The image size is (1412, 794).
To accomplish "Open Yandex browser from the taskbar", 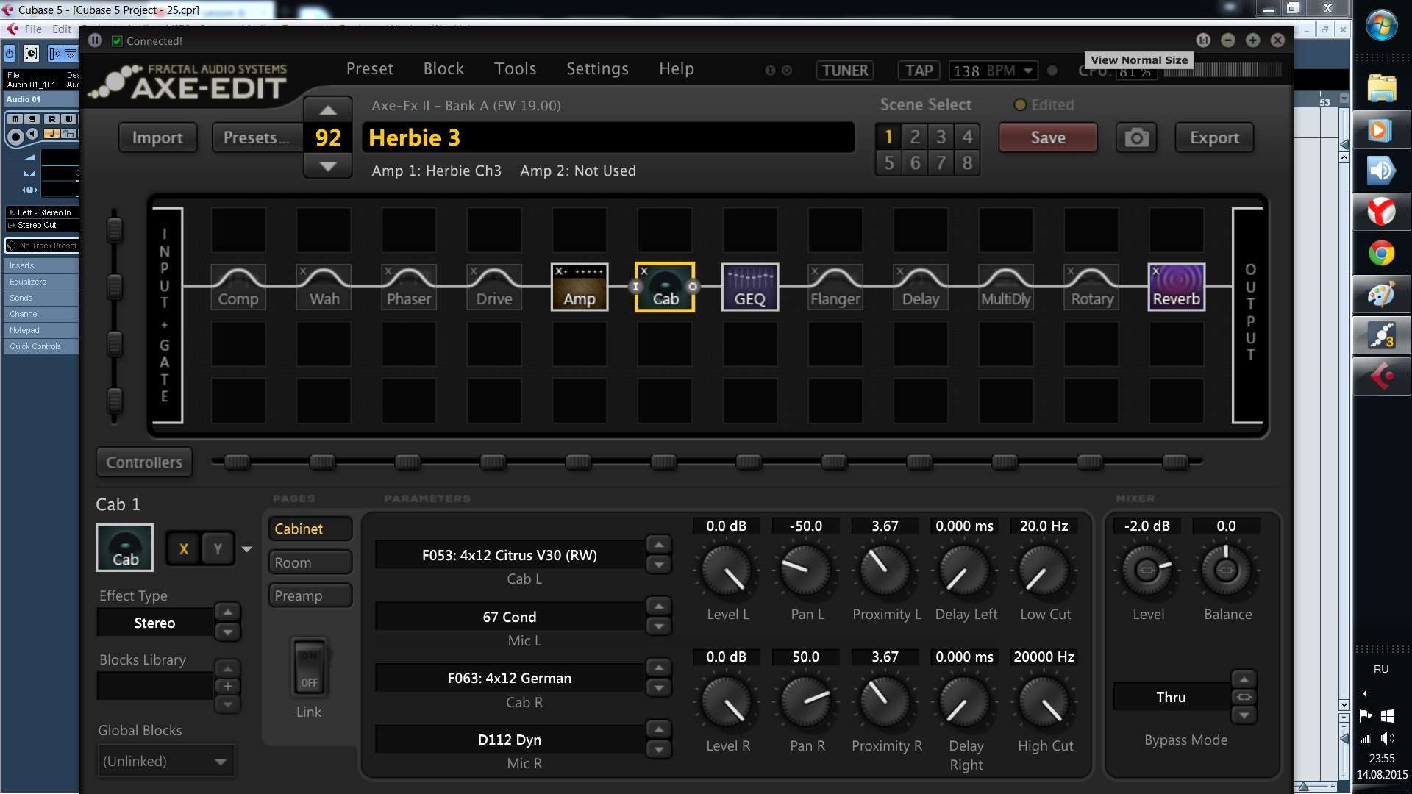I will point(1381,212).
